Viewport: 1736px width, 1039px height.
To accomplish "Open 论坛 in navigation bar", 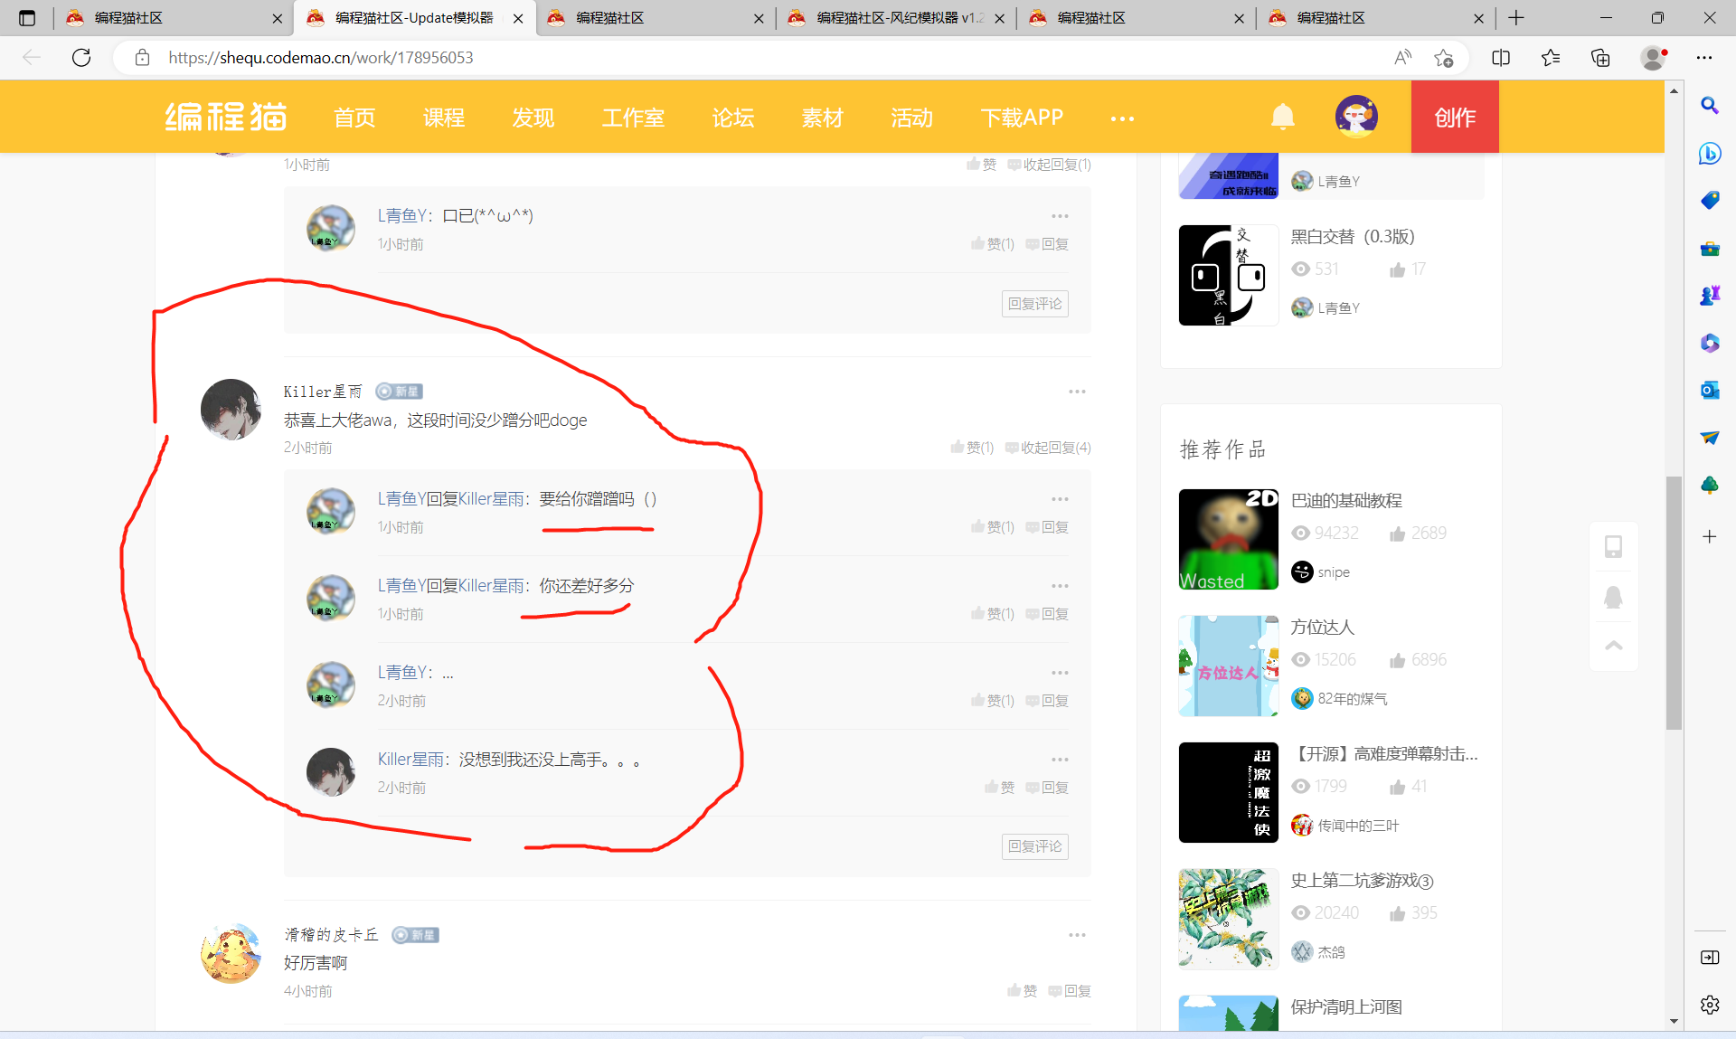I will pyautogui.click(x=733, y=118).
